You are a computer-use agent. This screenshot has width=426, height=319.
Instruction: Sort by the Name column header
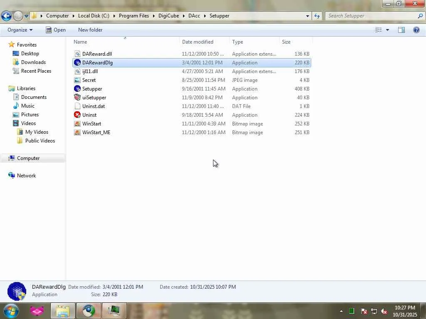pyautogui.click(x=80, y=42)
